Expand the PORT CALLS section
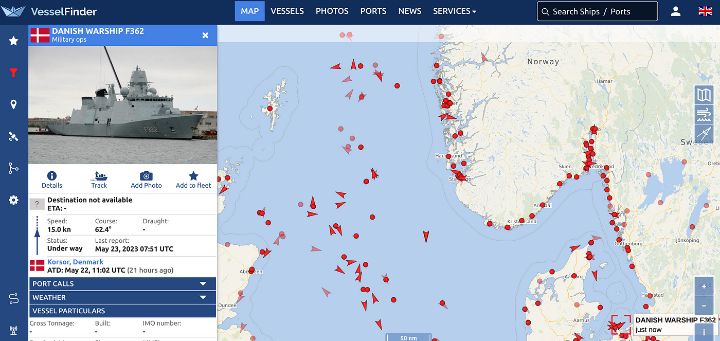720x341 pixels. (122, 284)
